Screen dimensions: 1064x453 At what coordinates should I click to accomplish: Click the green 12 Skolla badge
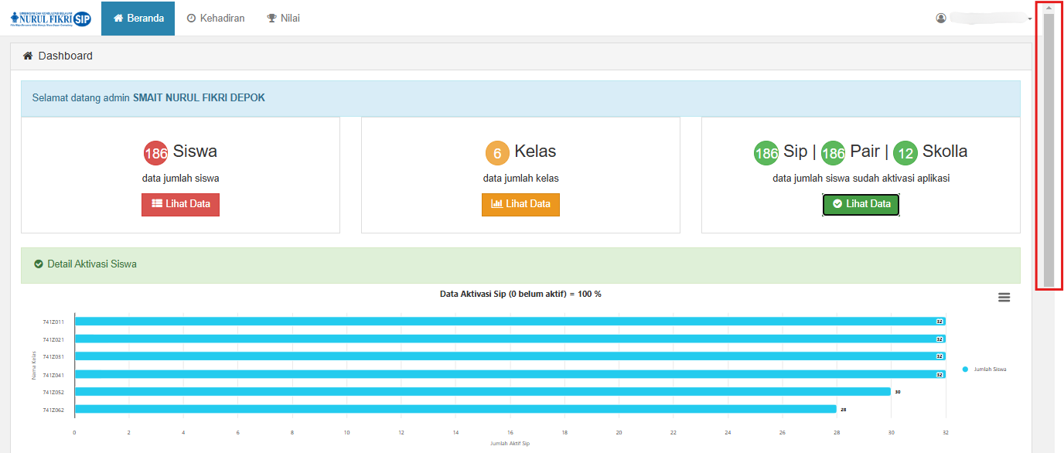pyautogui.click(x=905, y=153)
